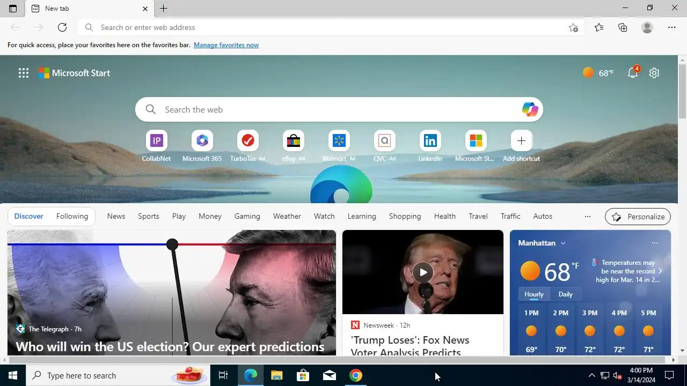The height and width of the screenshot is (386, 687).
Task: Click the New tab plus button
Action: (x=164, y=9)
